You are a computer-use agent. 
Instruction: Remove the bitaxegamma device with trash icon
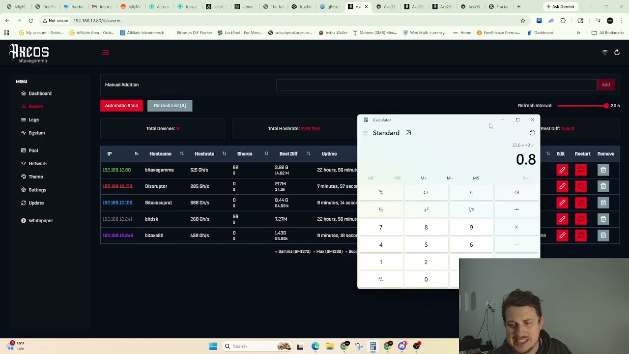(x=603, y=170)
